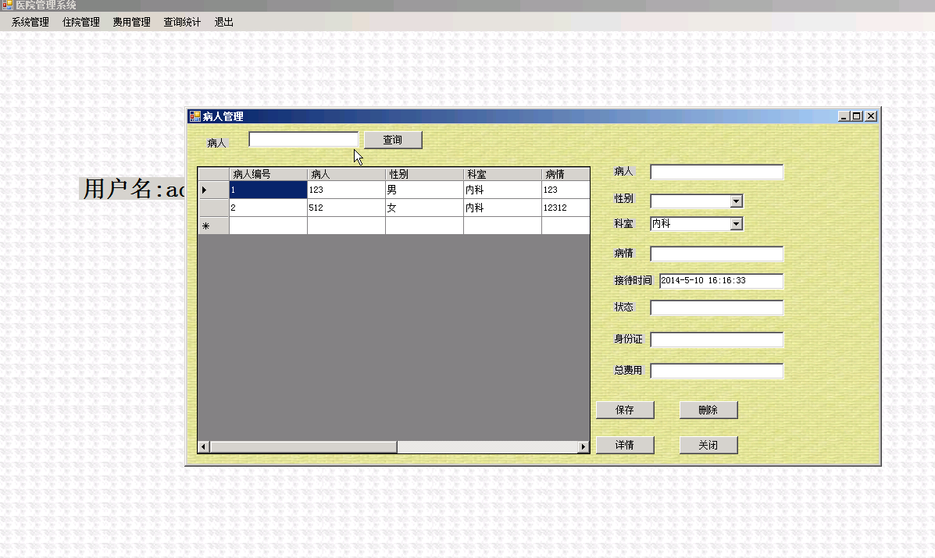Select the gender cell 女

point(425,208)
